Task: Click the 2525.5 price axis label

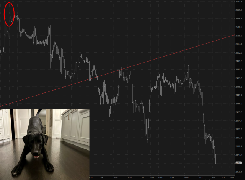Action: tap(239, 36)
